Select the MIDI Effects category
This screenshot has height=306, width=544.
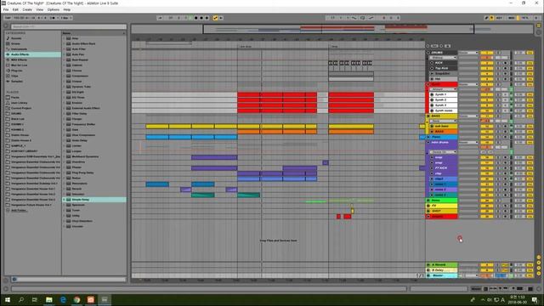19,59
